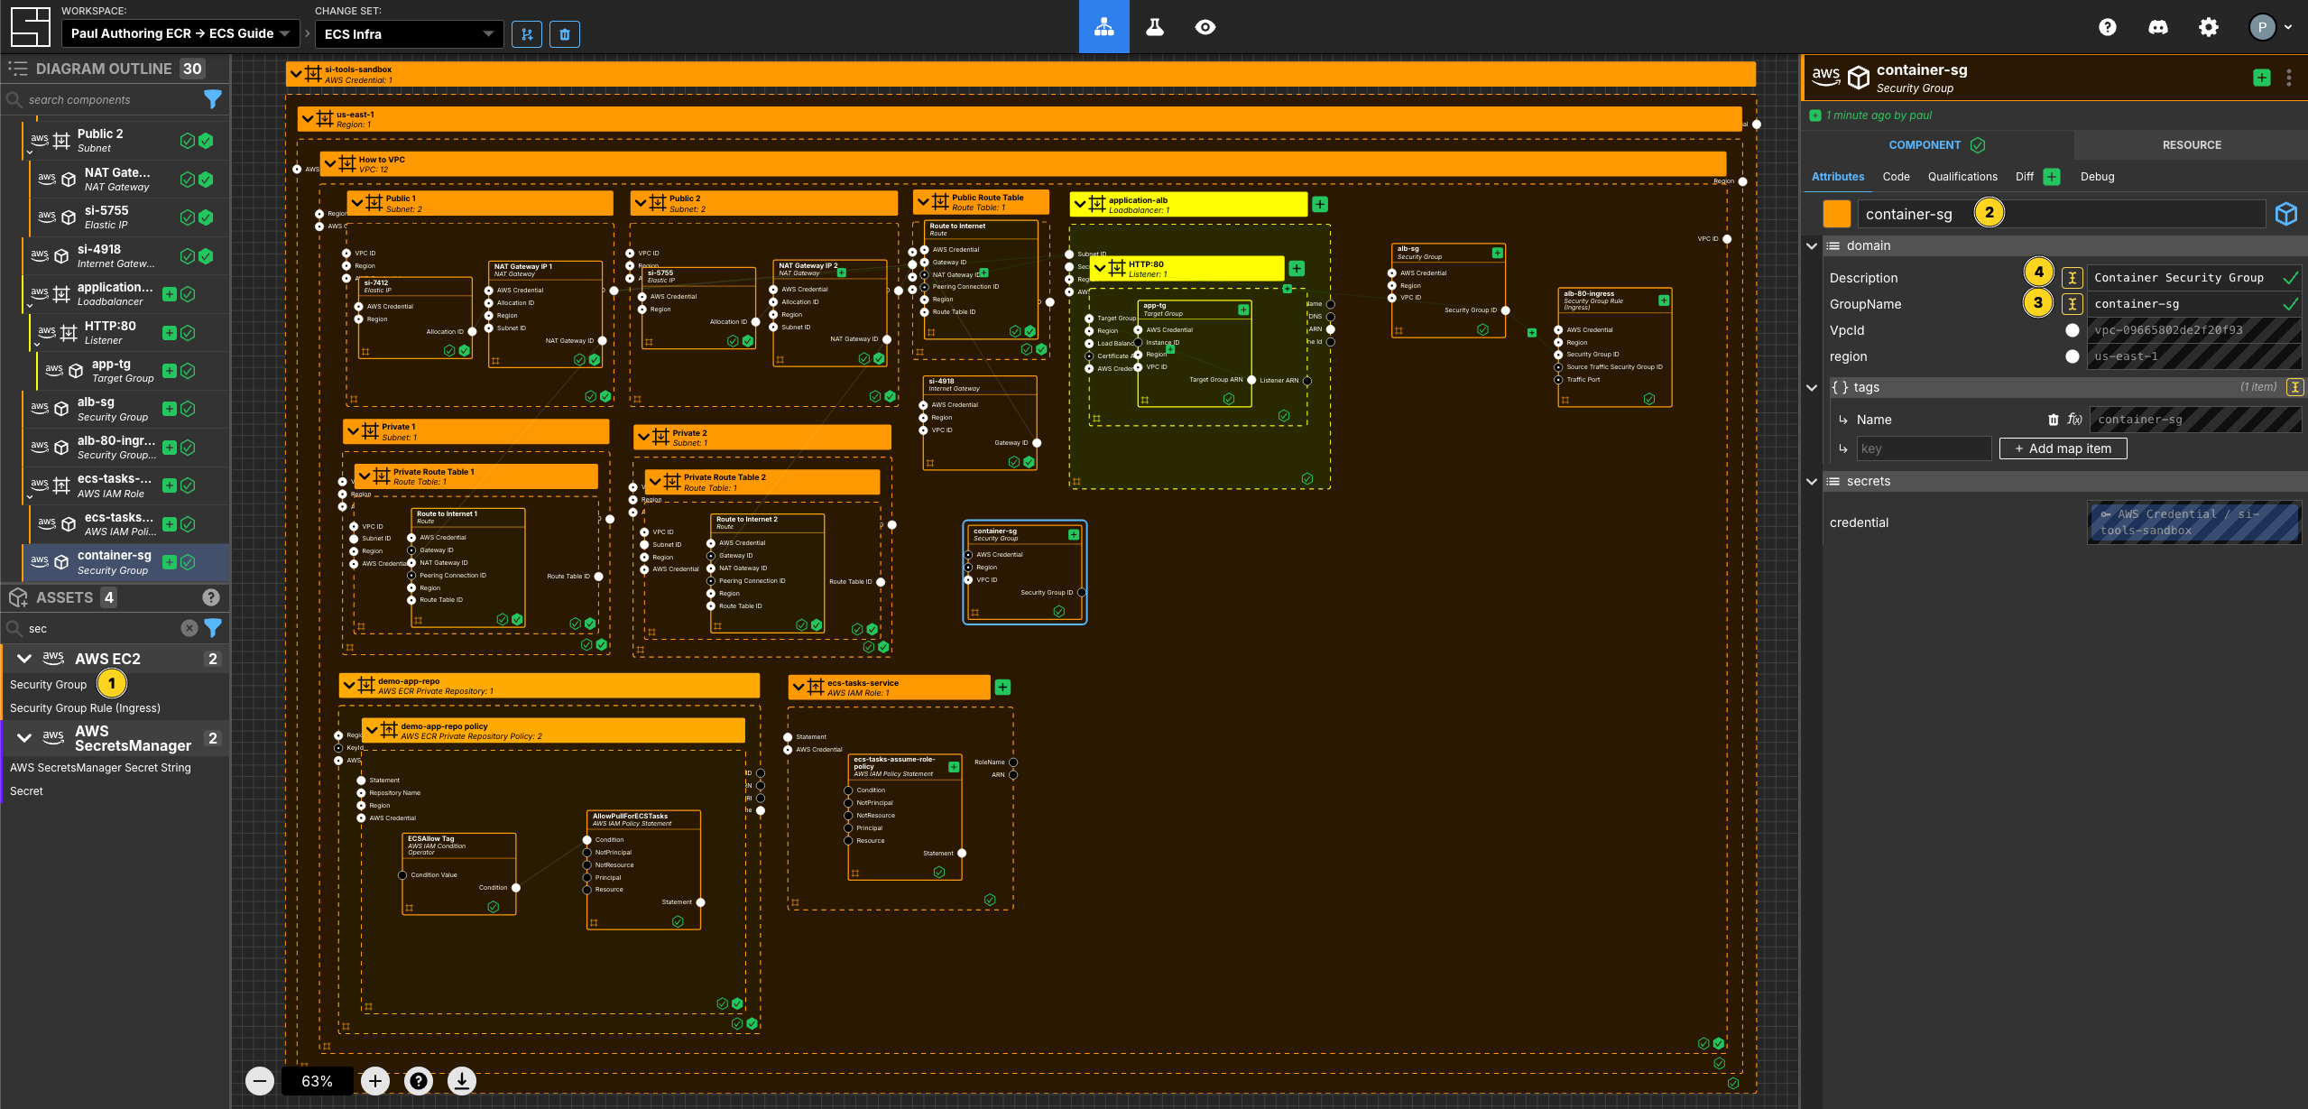Toggle the VpcId socket indicator
Viewport: 2308px width, 1109px height.
point(2073,330)
